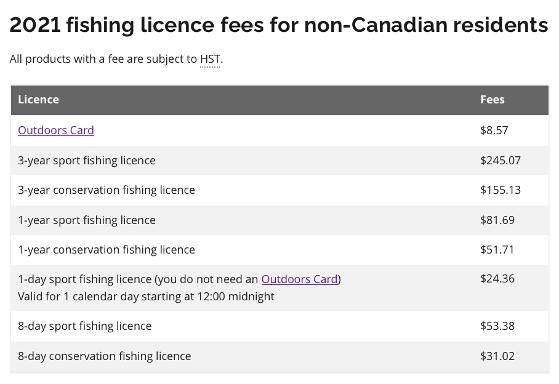Click the 3-year conservation fishing licence text
Screen dimensions: 559x384
(x=107, y=190)
